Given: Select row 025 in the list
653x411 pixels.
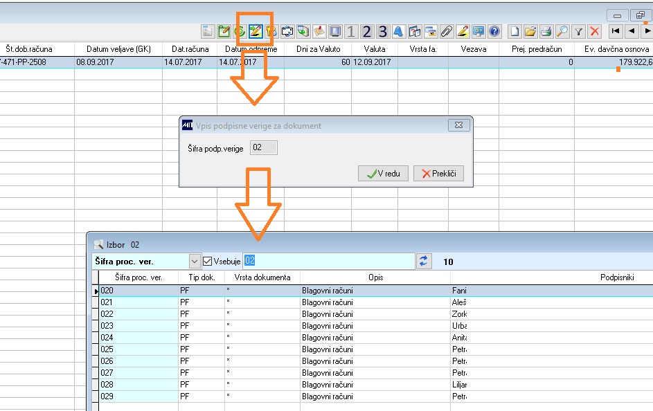Looking at the screenshot, I should click(x=373, y=349).
